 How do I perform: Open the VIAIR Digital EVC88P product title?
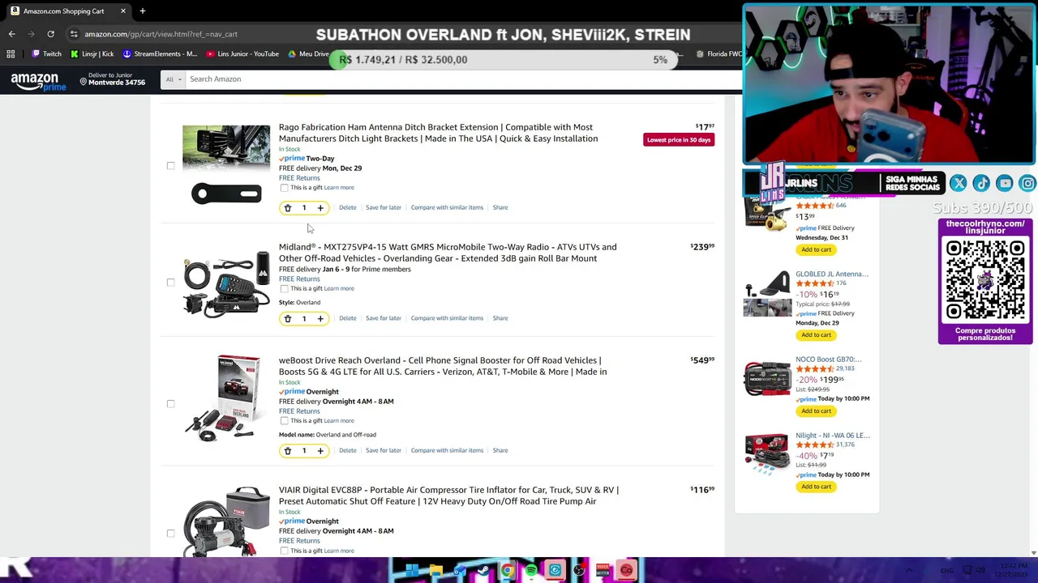pyautogui.click(x=448, y=496)
